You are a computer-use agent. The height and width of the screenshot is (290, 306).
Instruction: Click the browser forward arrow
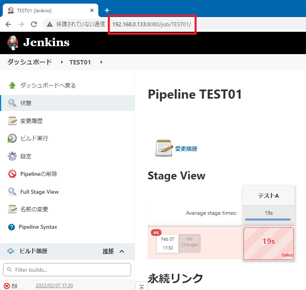[x=21, y=24]
